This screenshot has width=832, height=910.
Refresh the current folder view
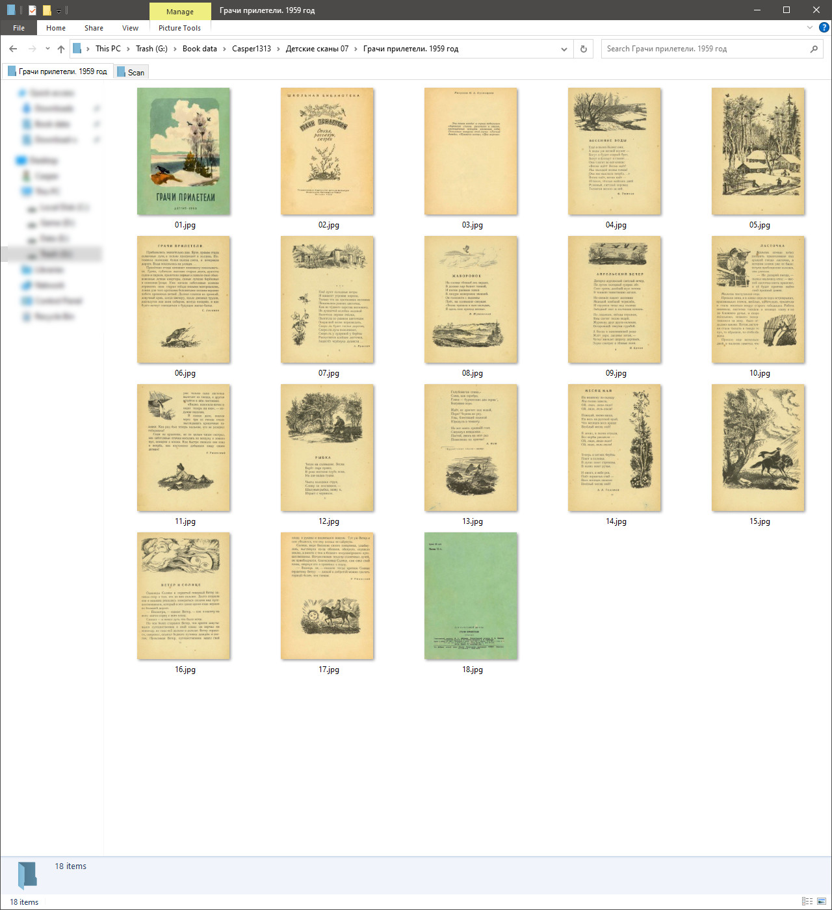(584, 49)
